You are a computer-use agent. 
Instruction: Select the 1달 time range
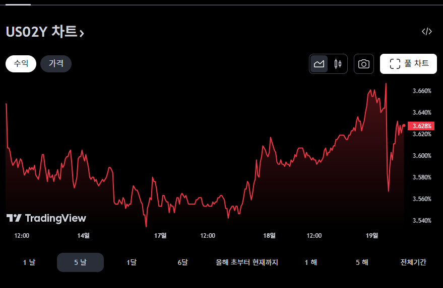[131, 262]
